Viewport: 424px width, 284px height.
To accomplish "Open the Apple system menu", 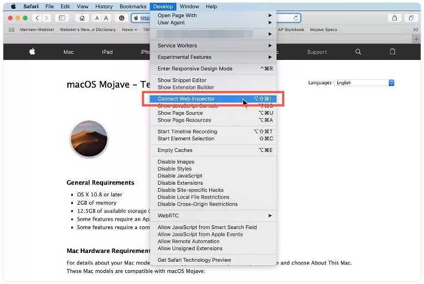I will click(x=13, y=6).
